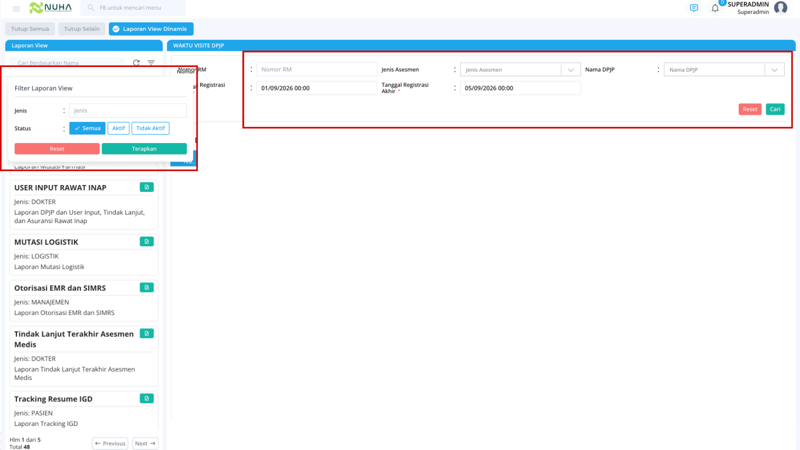Click the Cari search button
Image resolution: width=800 pixels, height=450 pixels.
pos(775,109)
